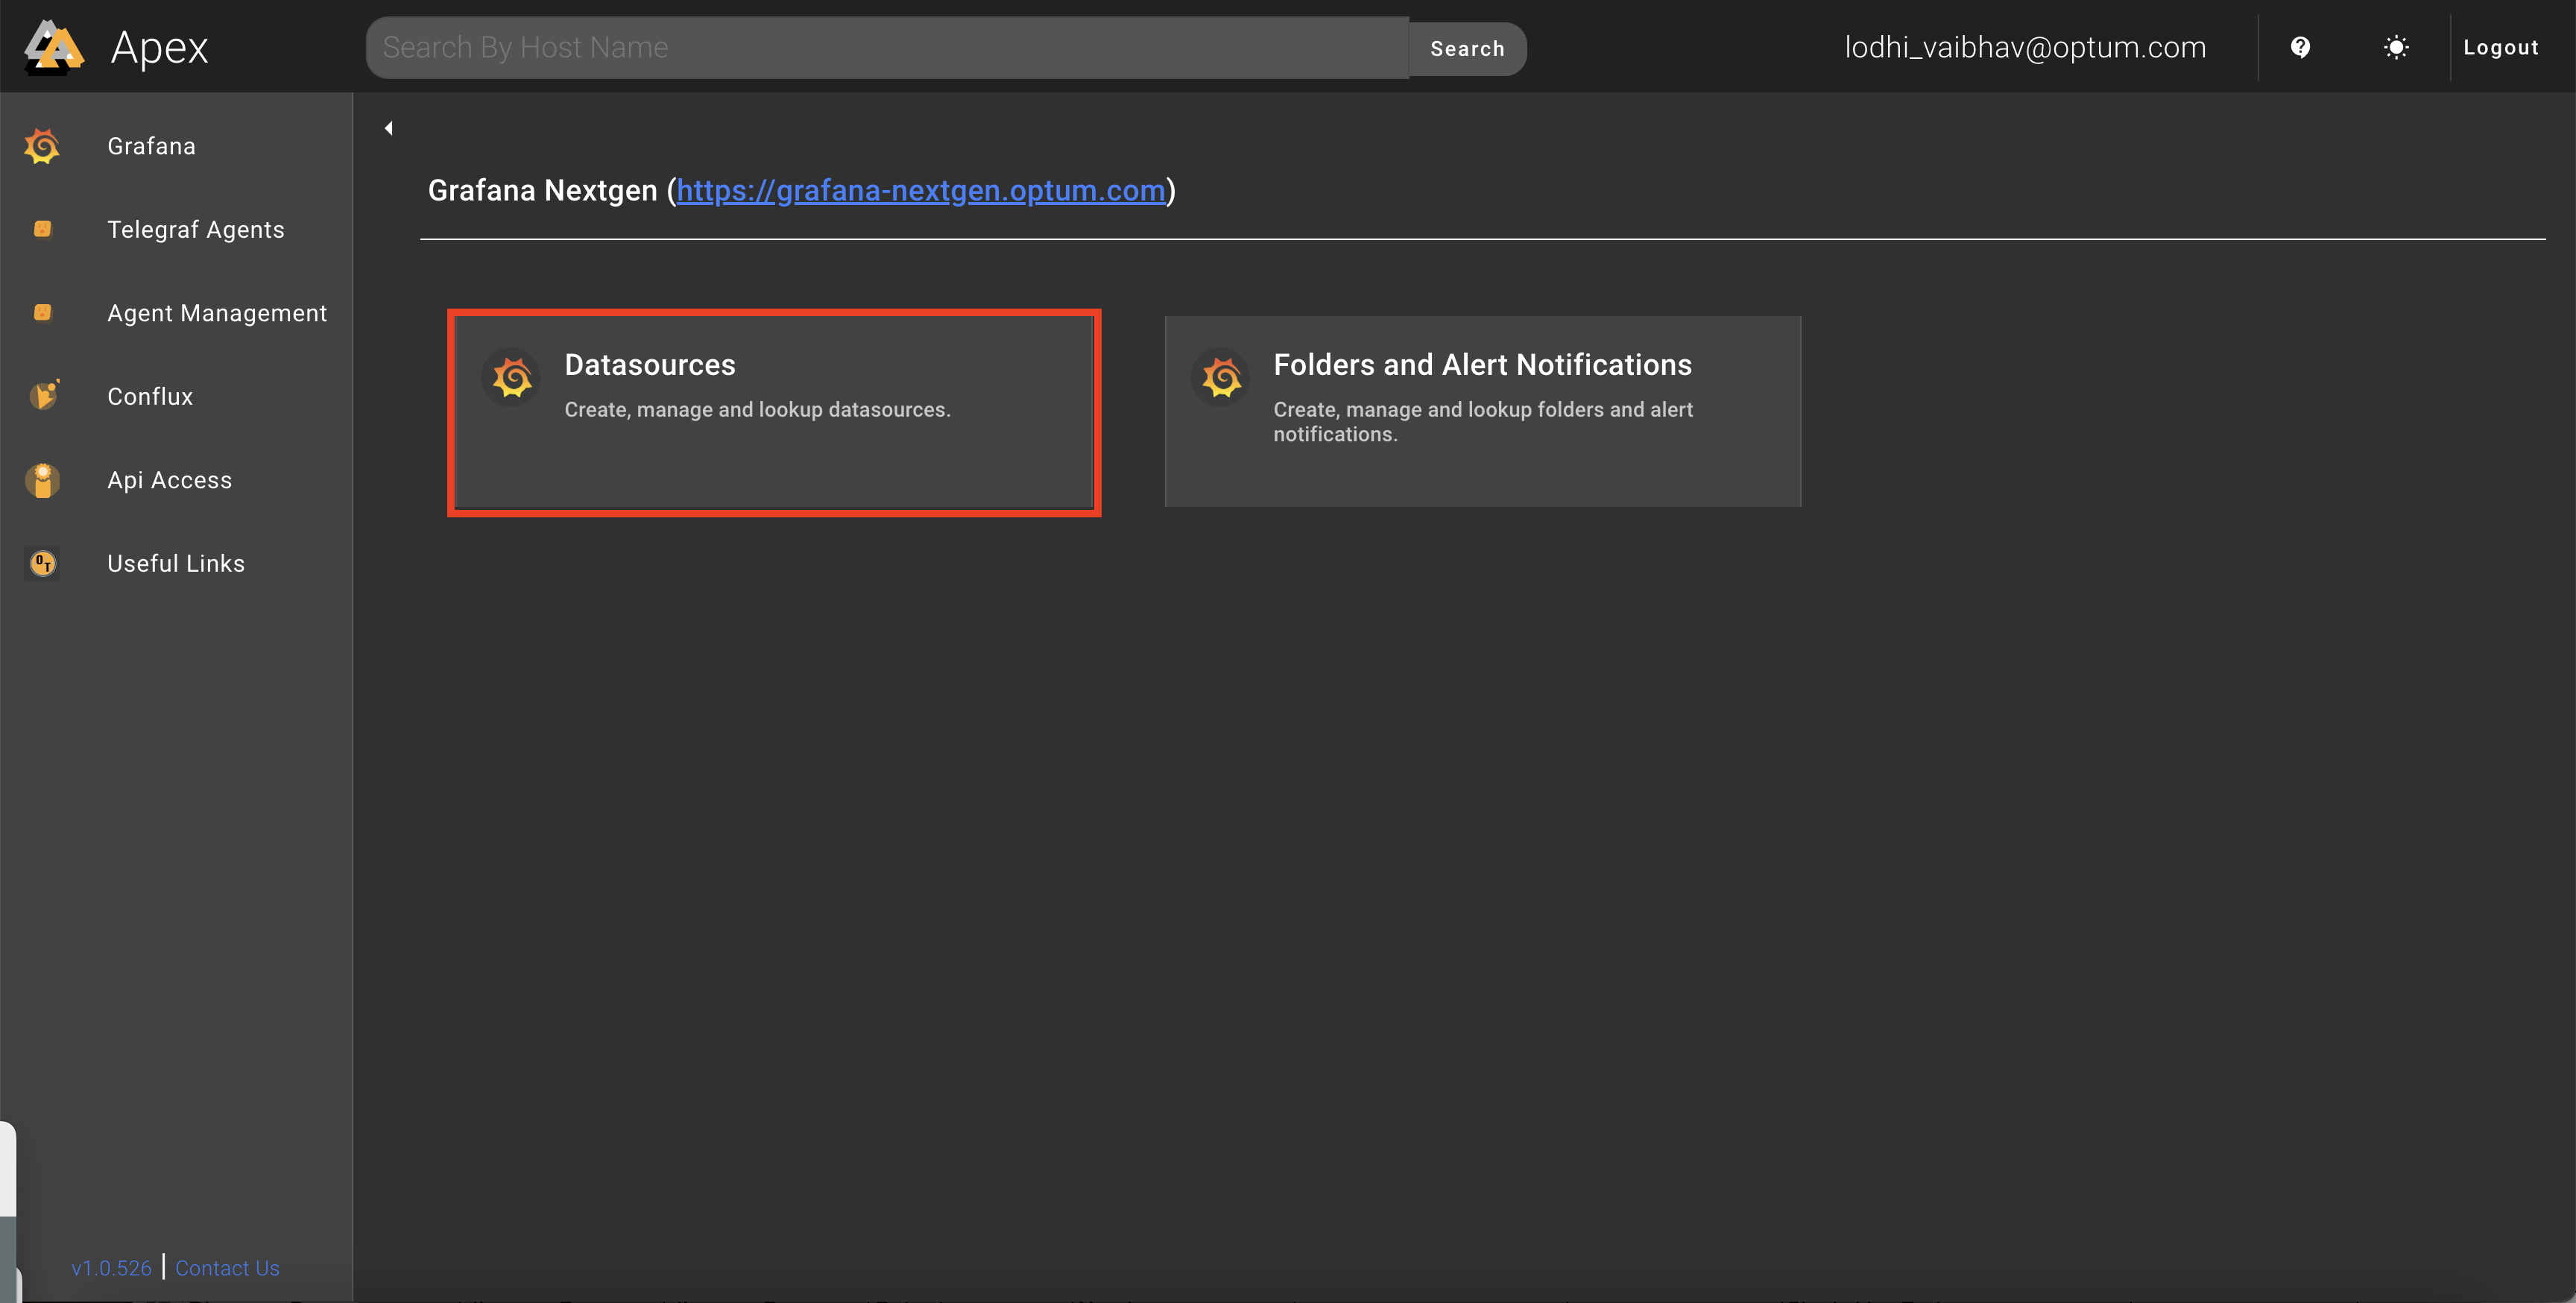Viewport: 2576px width, 1303px height.
Task: Click 'Create, manage and lookup folders' description
Action: coord(1483,421)
